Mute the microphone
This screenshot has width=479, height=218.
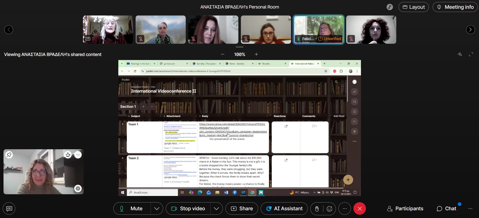pos(132,208)
